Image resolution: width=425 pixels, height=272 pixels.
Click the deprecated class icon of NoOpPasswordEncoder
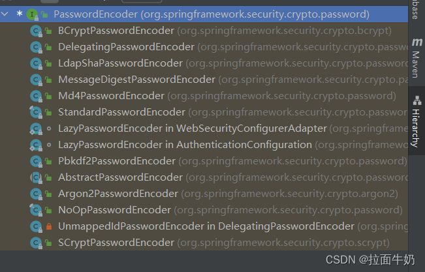coord(36,210)
